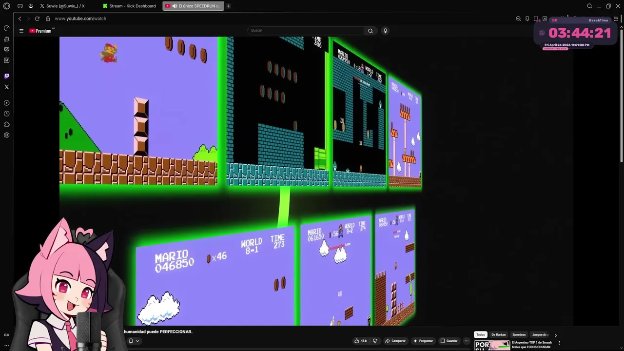Switch to the Kick Dashboard tab
This screenshot has height=351, width=624.
click(130, 6)
